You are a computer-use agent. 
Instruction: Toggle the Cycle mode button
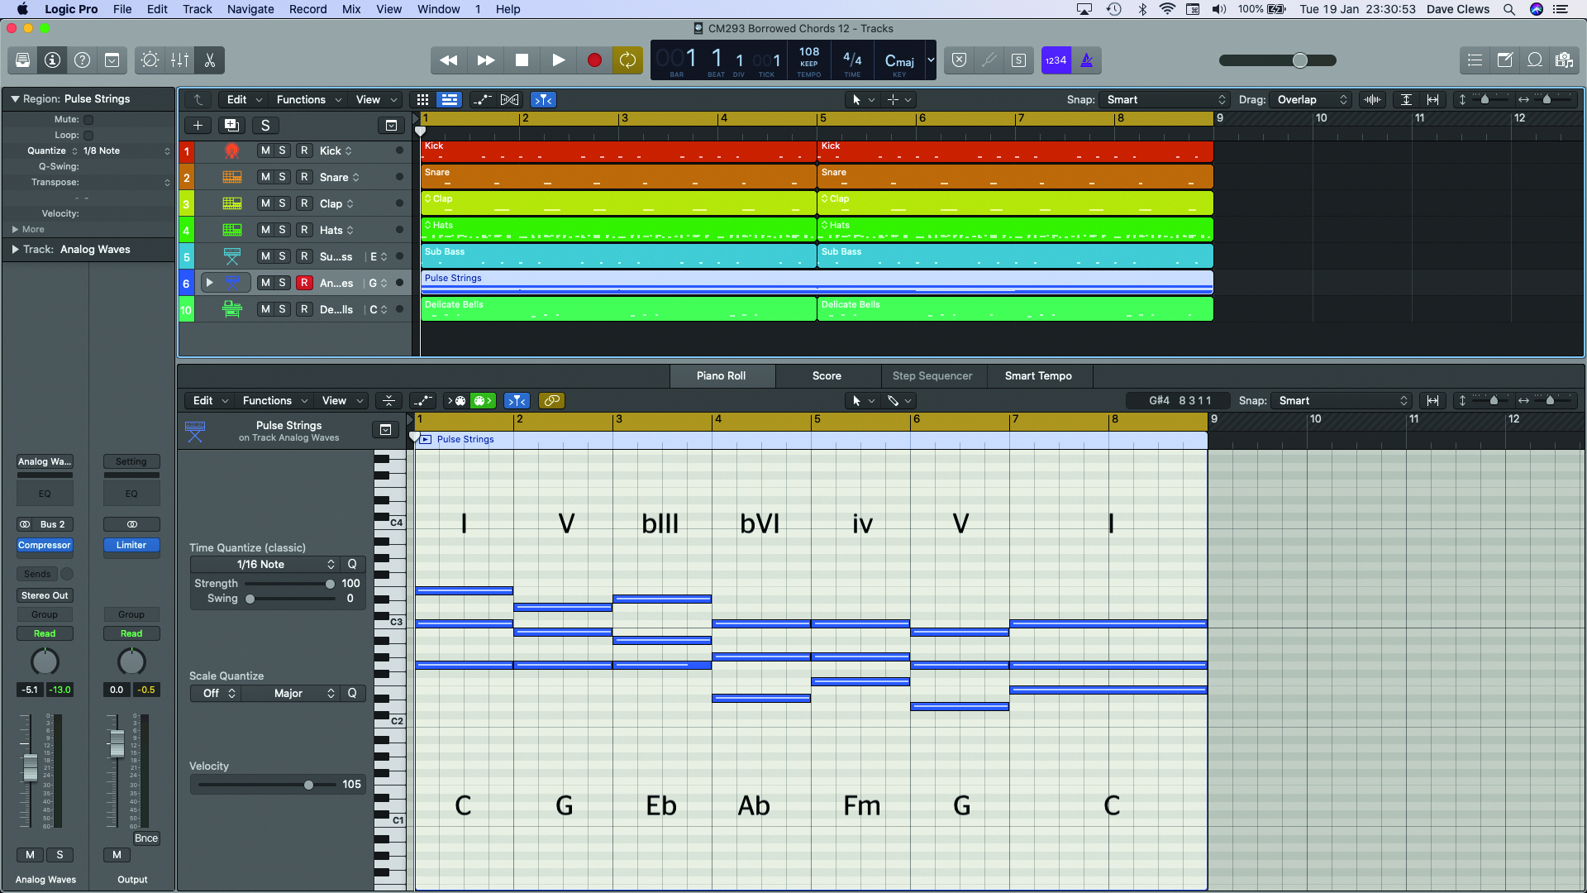pos(627,60)
